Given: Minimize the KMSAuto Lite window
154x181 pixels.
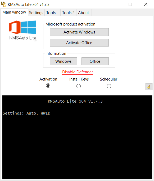Looking at the screenshot, I should pos(115,4).
